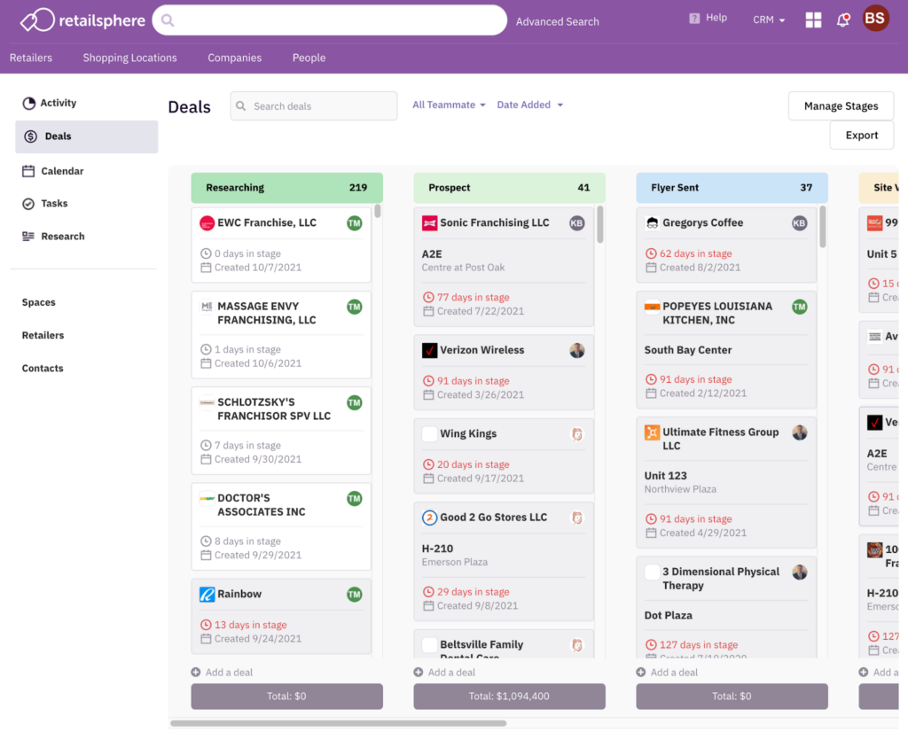The image size is (908, 732).
Task: Click the Calendar sidebar icon
Action: 28,171
